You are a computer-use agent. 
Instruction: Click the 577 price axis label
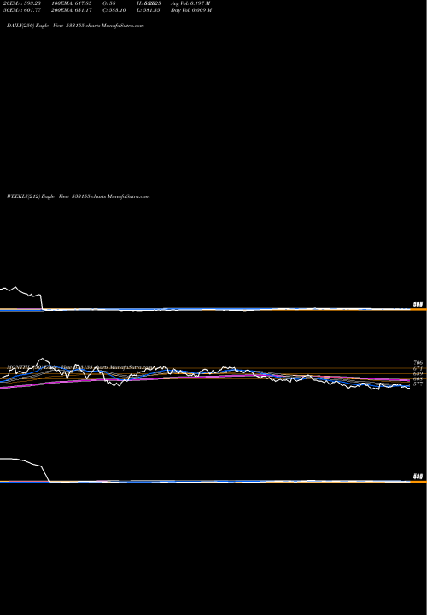point(418,384)
